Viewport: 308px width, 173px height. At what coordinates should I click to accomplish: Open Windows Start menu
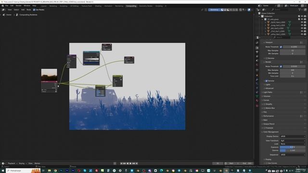pos(3,171)
